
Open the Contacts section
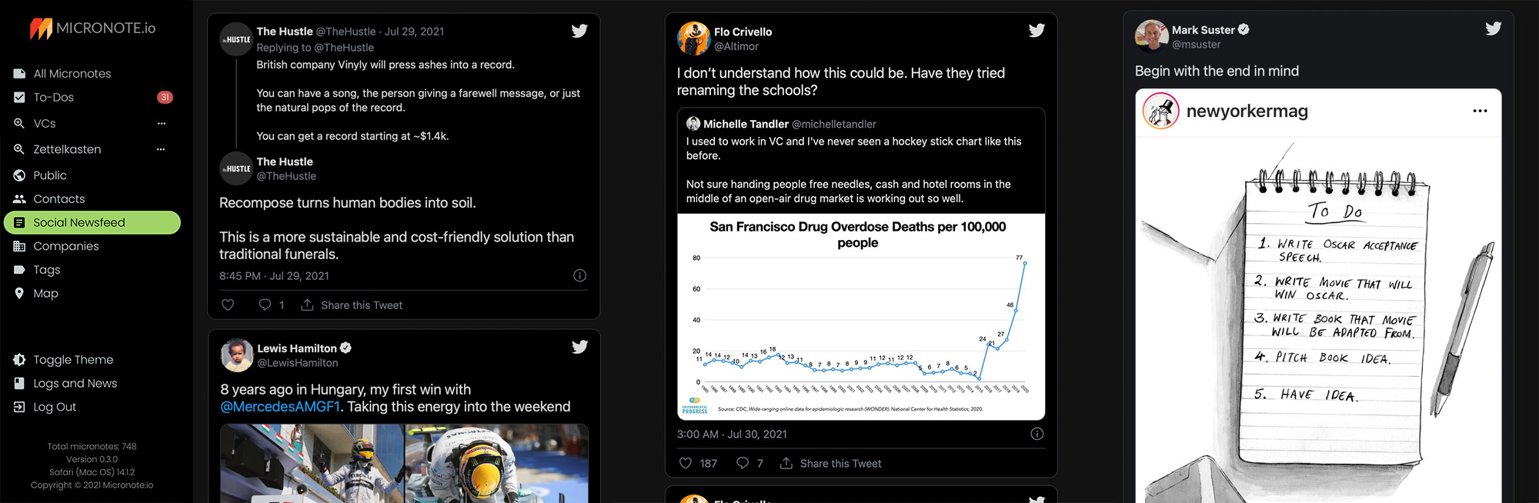[59, 199]
